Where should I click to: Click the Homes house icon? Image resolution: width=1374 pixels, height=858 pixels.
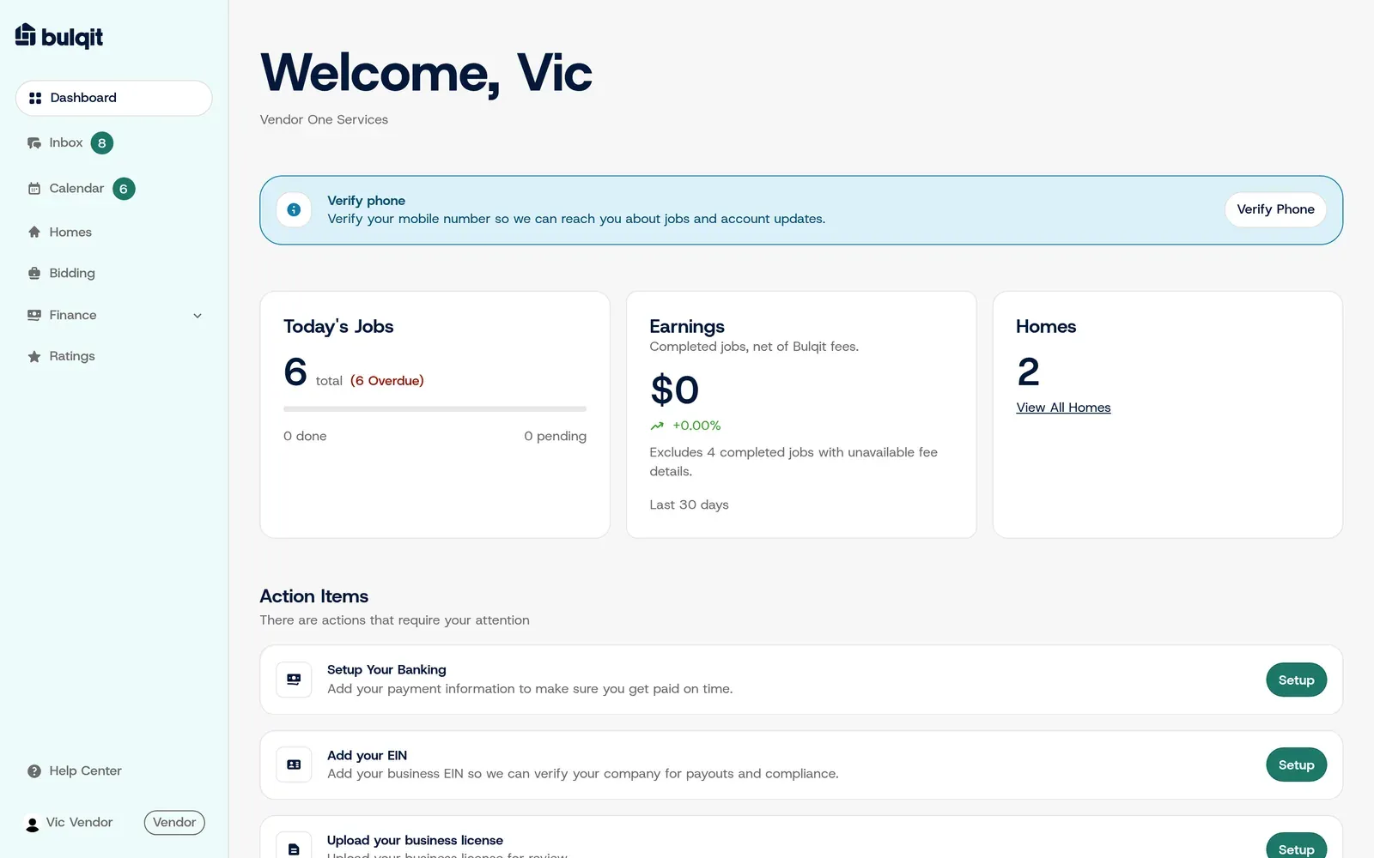(x=34, y=233)
